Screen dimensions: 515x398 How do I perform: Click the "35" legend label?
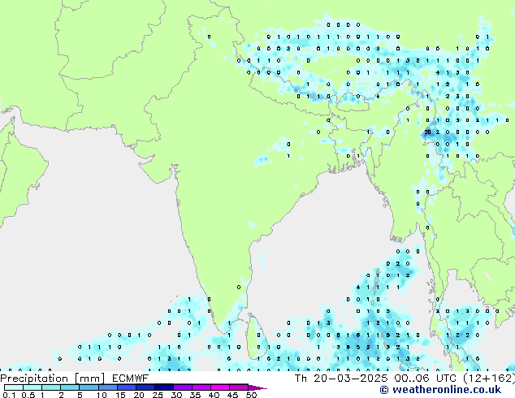pyautogui.click(x=195, y=395)
